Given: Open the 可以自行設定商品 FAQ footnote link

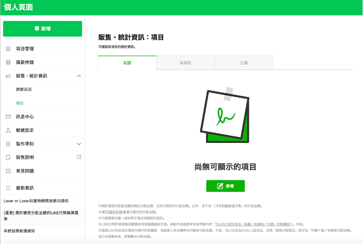Looking at the screenshot, I should tap(254, 224).
